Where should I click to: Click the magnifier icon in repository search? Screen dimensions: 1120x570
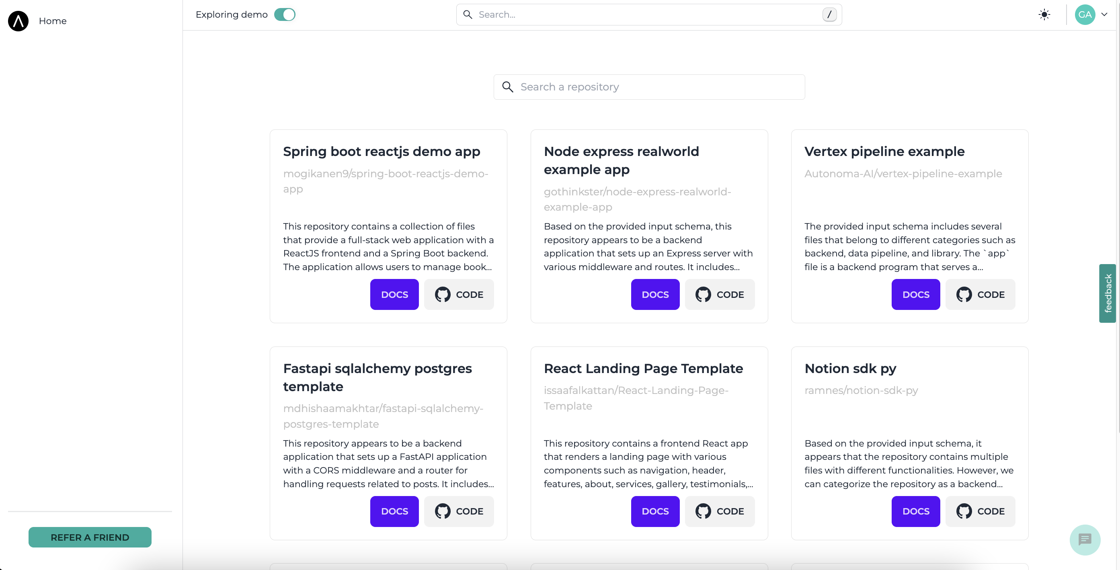(507, 87)
